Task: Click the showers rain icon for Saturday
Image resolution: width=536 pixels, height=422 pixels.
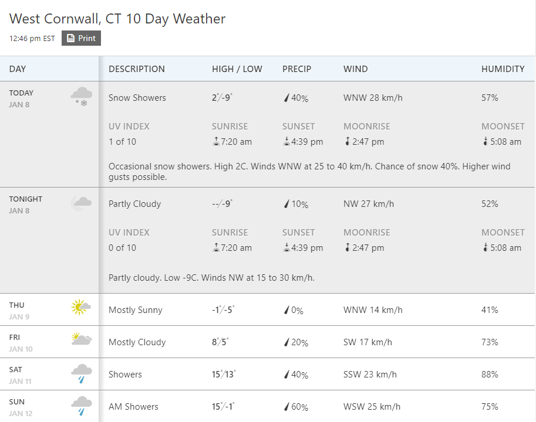Action: (81, 373)
